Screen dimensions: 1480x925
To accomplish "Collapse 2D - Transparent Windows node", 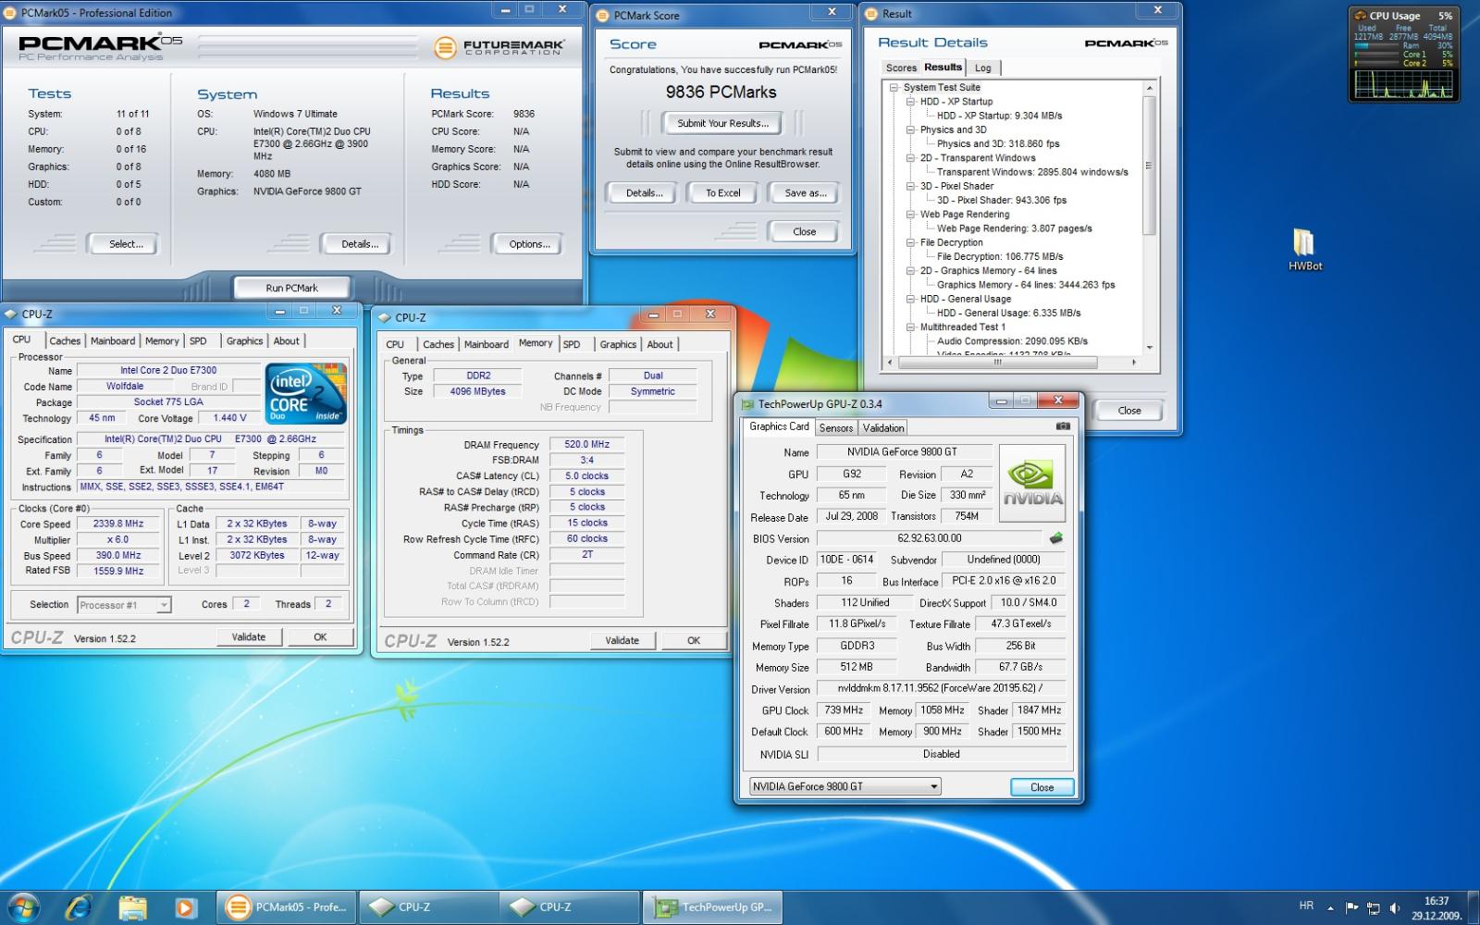I will click(x=911, y=158).
